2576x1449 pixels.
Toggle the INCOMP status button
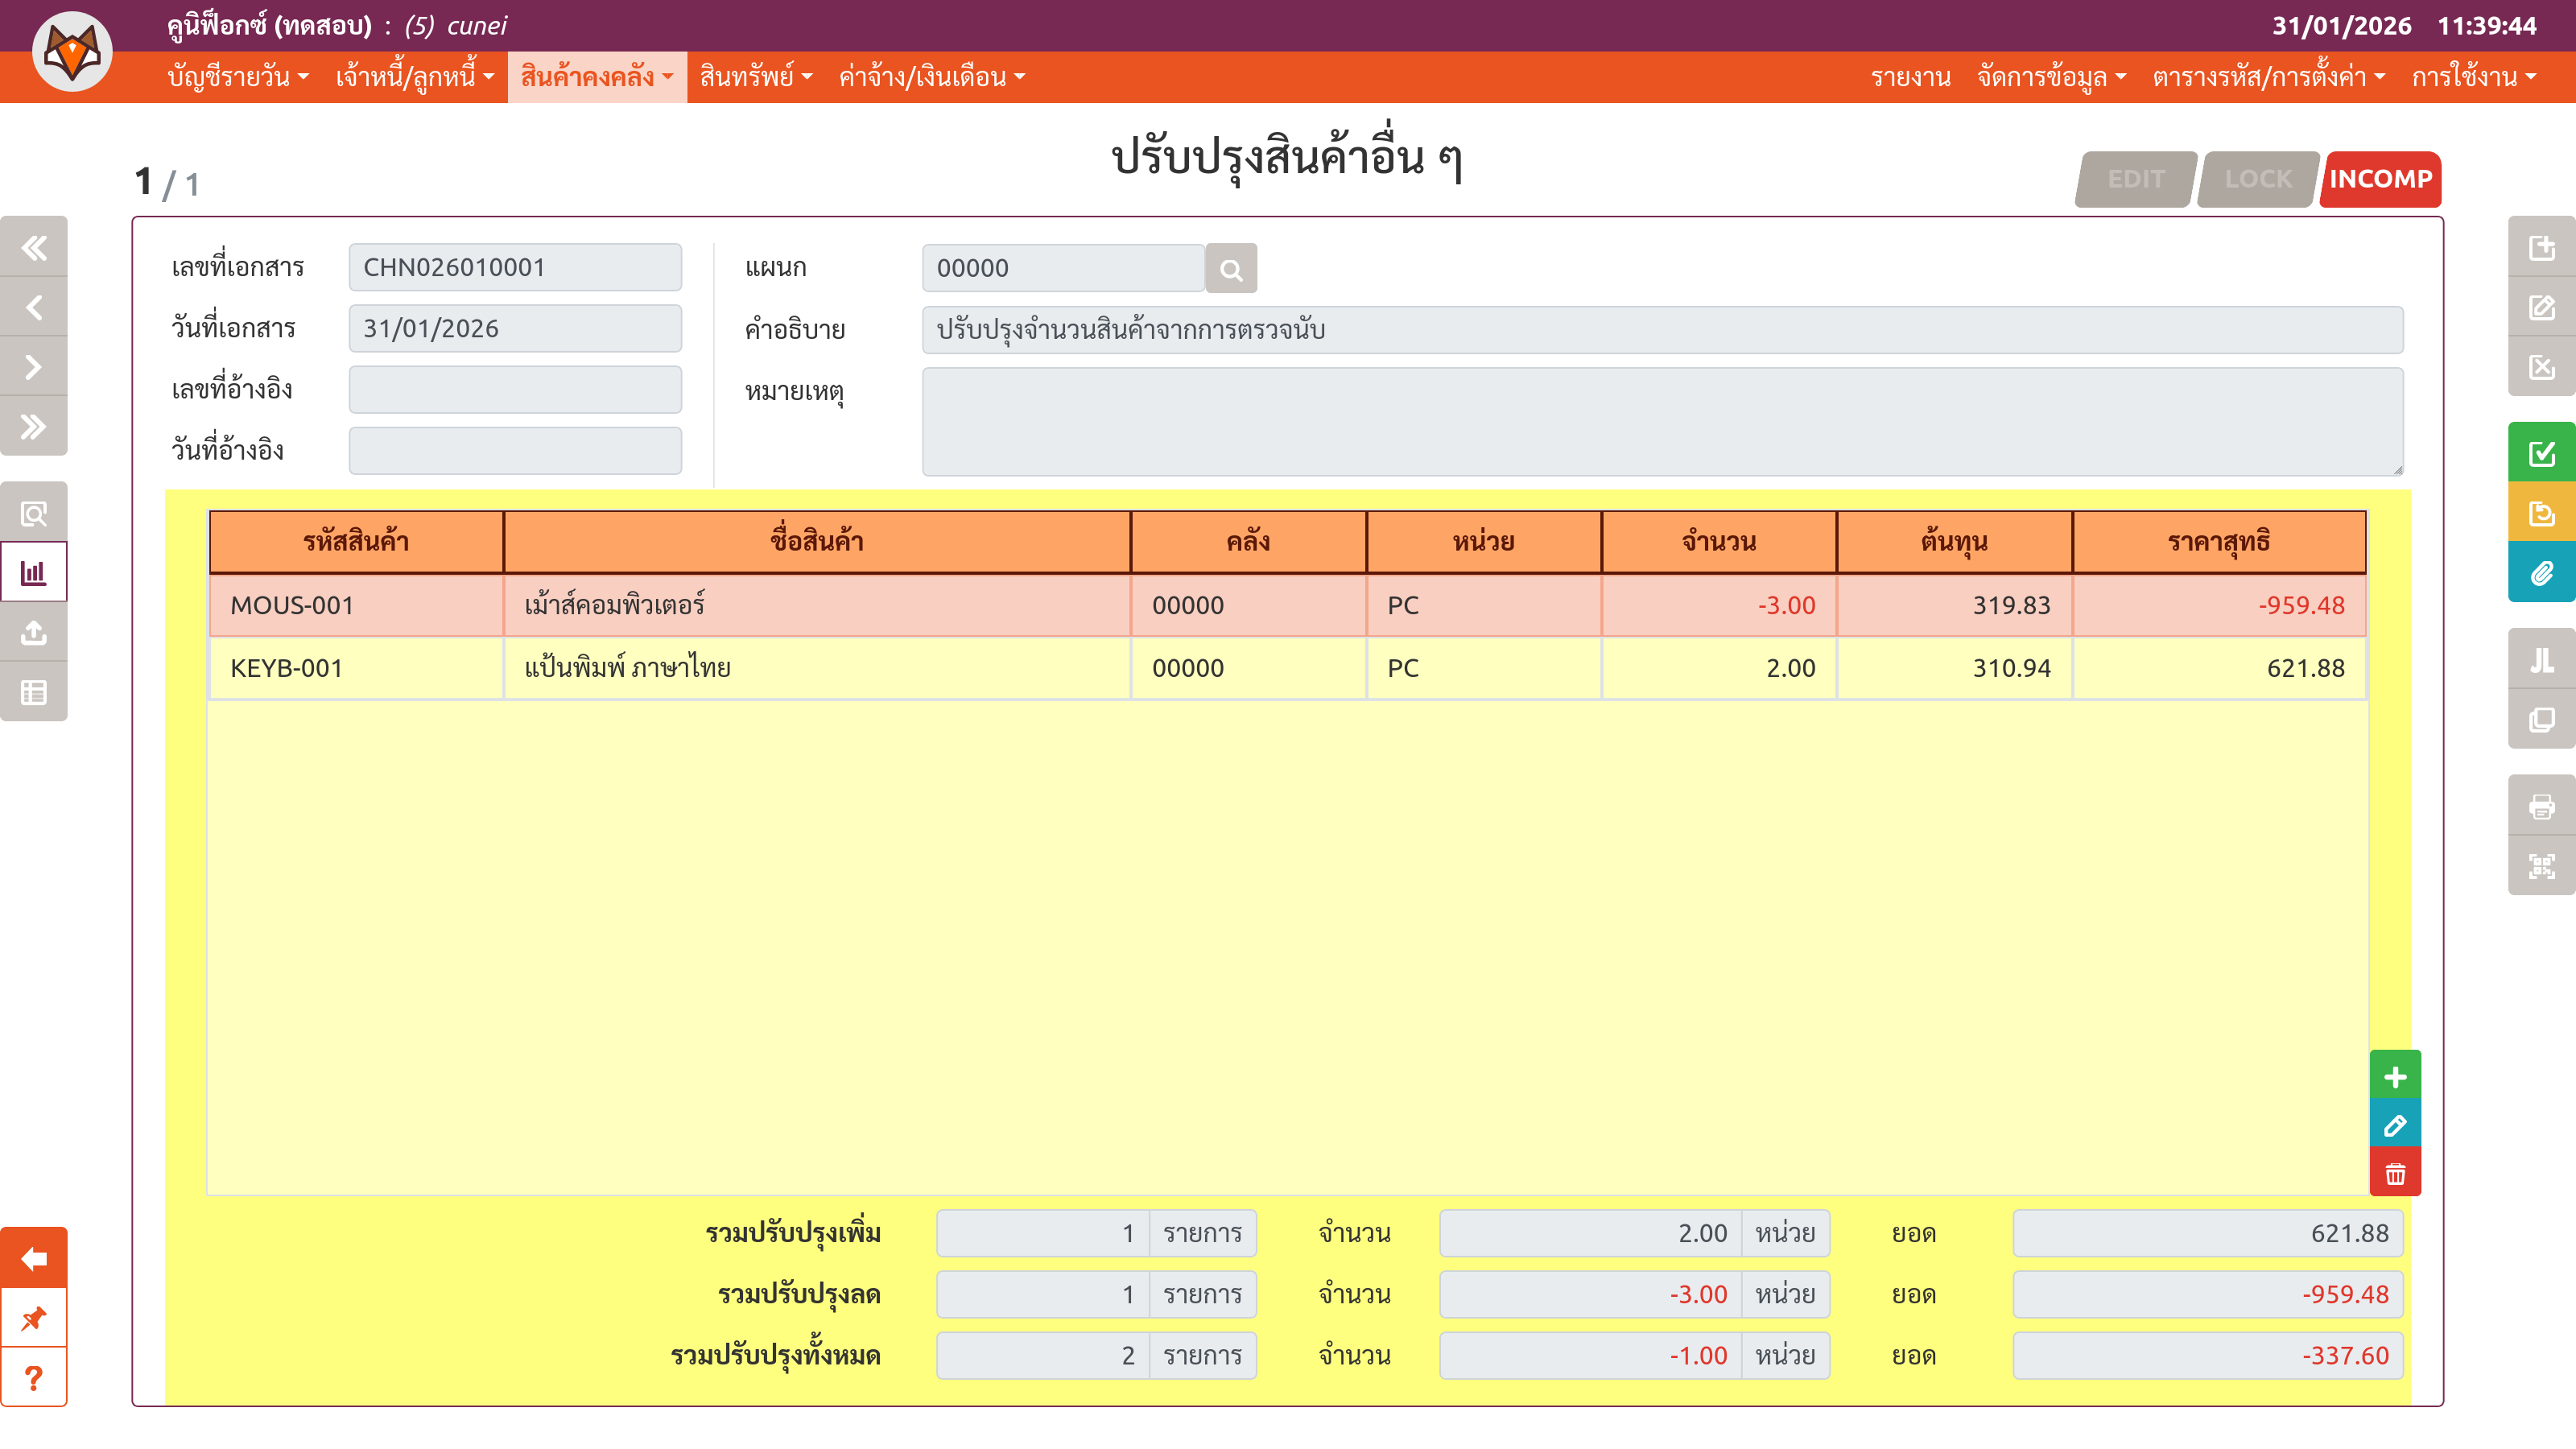(2379, 179)
